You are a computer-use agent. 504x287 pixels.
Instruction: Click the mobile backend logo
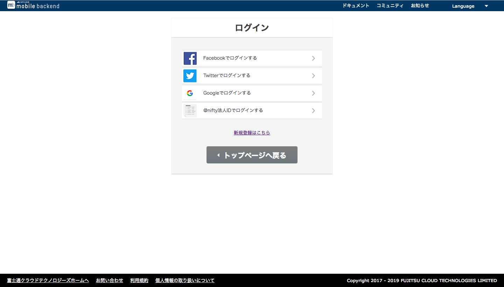[x=33, y=5]
